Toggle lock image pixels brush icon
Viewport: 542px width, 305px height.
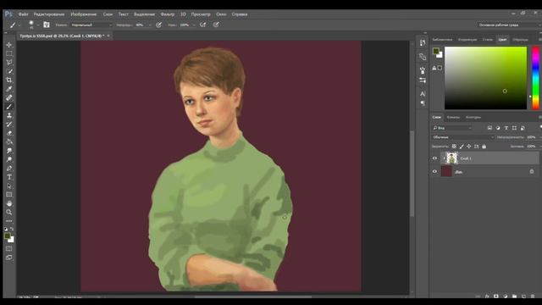click(x=462, y=147)
